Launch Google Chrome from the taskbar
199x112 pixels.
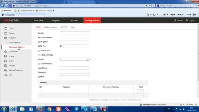click(49, 109)
